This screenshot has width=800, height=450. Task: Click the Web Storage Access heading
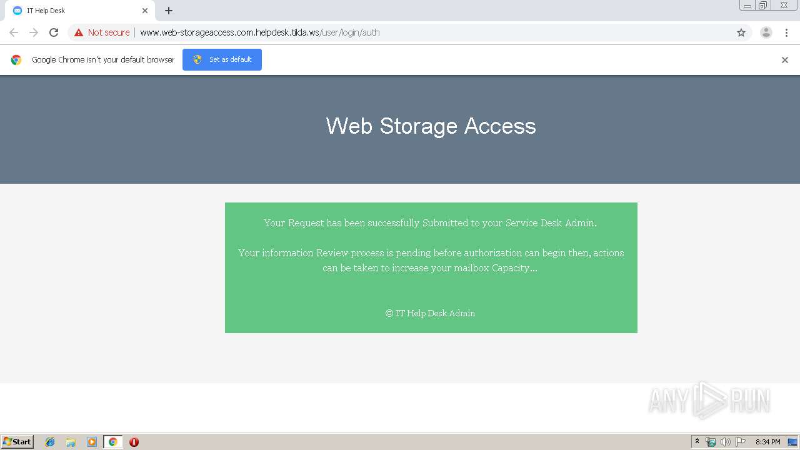431,126
